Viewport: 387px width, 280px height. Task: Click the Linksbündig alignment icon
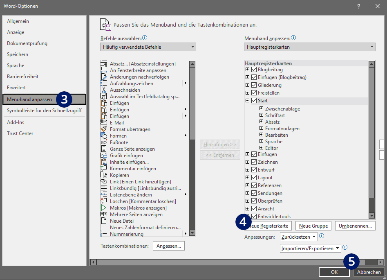tap(104, 188)
